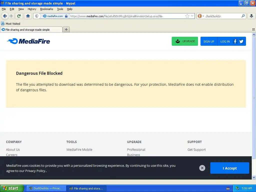Screen dimensions: 256x192
Task: Switch to DuckDuckGo taskbar window
Action: click(x=46, y=188)
